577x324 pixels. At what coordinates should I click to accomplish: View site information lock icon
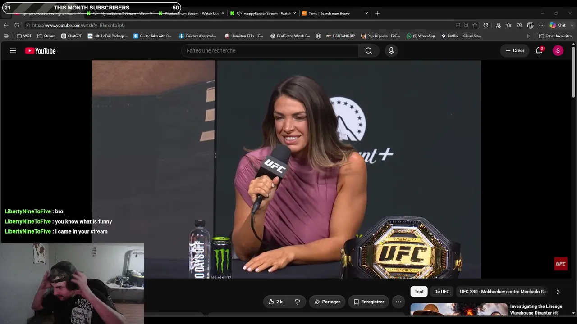click(x=27, y=25)
